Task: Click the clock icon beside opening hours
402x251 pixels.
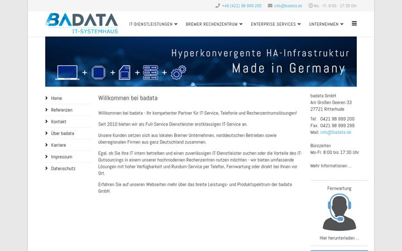Action: point(310,6)
